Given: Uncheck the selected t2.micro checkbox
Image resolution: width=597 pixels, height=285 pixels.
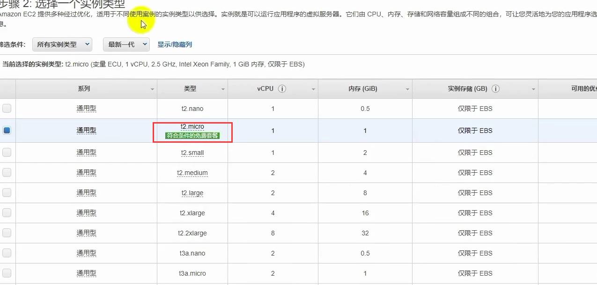Looking at the screenshot, I should tap(7, 130).
